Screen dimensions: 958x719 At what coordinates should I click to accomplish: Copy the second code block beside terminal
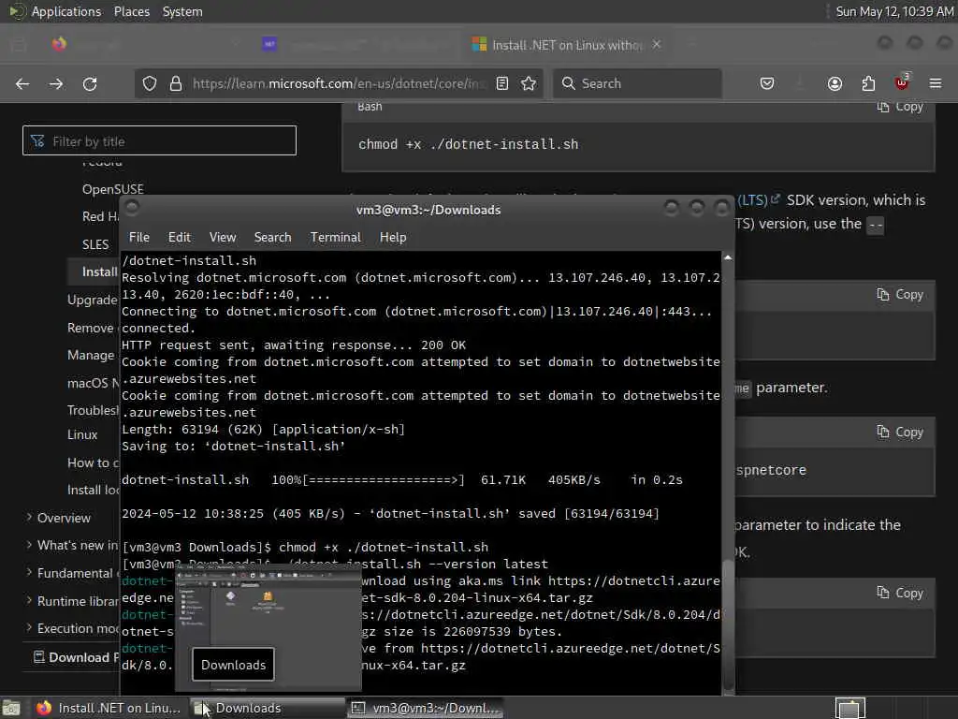[x=900, y=295]
